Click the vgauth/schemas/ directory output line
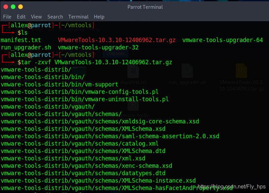This screenshot has width=269, height=193. coord(61,114)
